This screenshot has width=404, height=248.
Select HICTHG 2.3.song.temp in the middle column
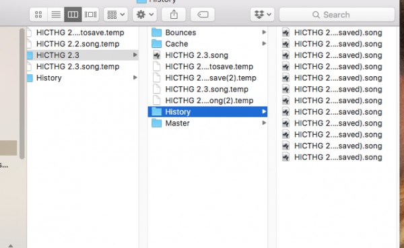(207, 89)
